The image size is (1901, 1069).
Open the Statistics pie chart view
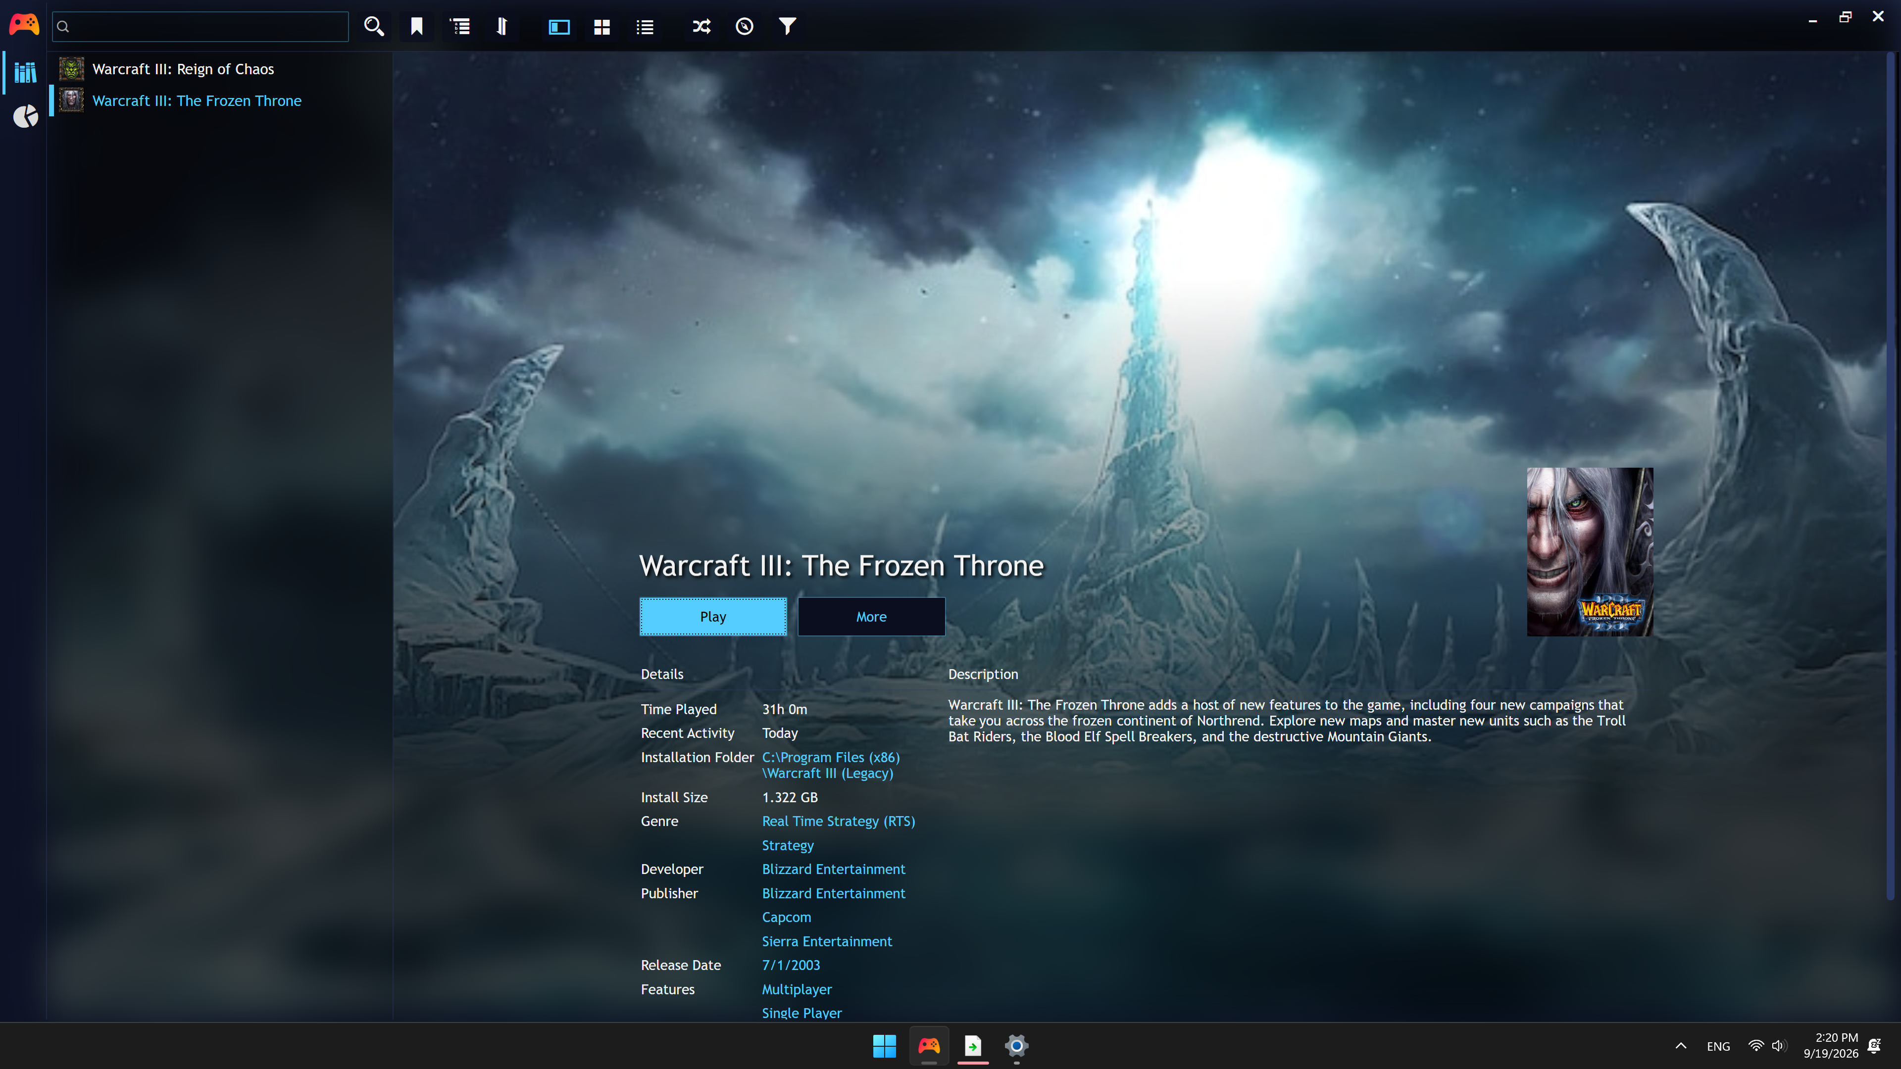coord(25,116)
